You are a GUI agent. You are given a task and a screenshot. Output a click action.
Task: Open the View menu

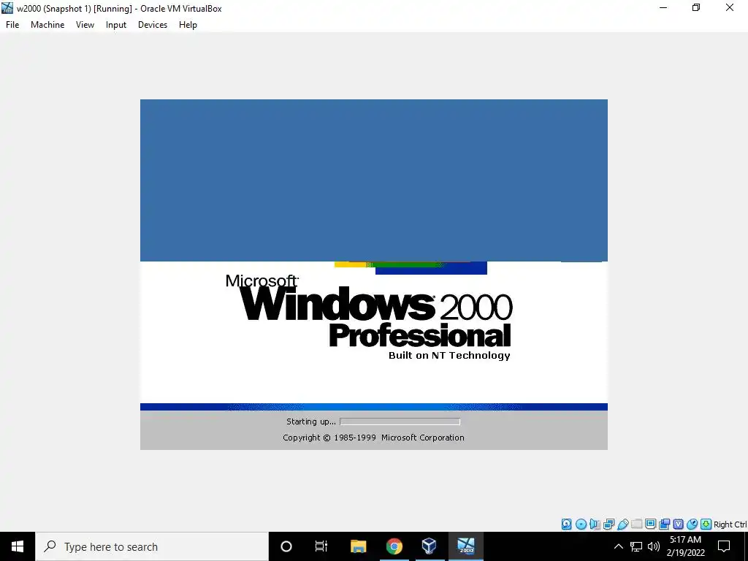(x=85, y=25)
